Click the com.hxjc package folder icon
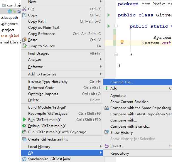 coord(4,5)
